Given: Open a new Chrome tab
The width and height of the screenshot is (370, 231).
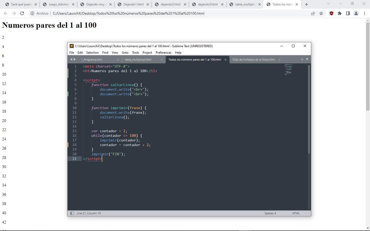Looking at the screenshot, I should point(307,4).
